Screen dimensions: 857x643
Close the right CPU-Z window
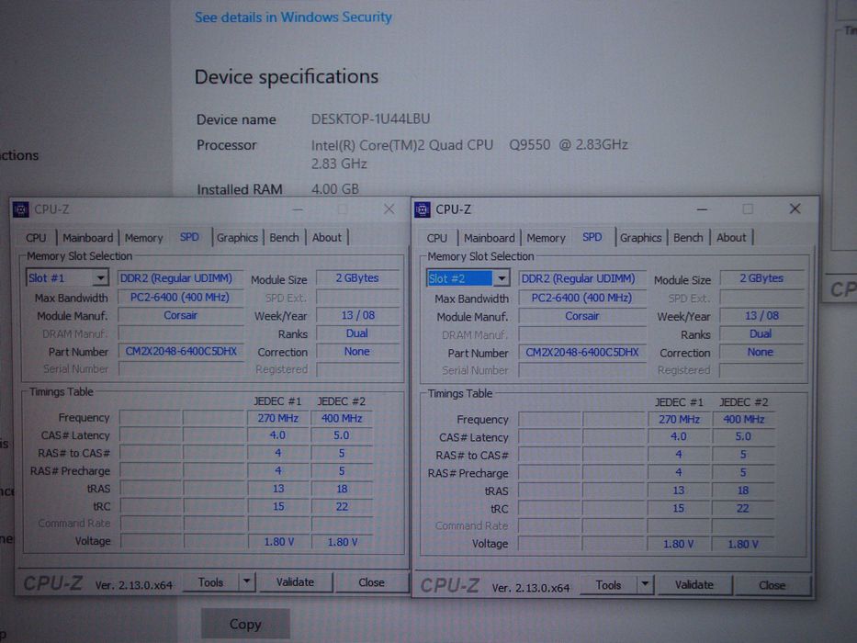(795, 209)
